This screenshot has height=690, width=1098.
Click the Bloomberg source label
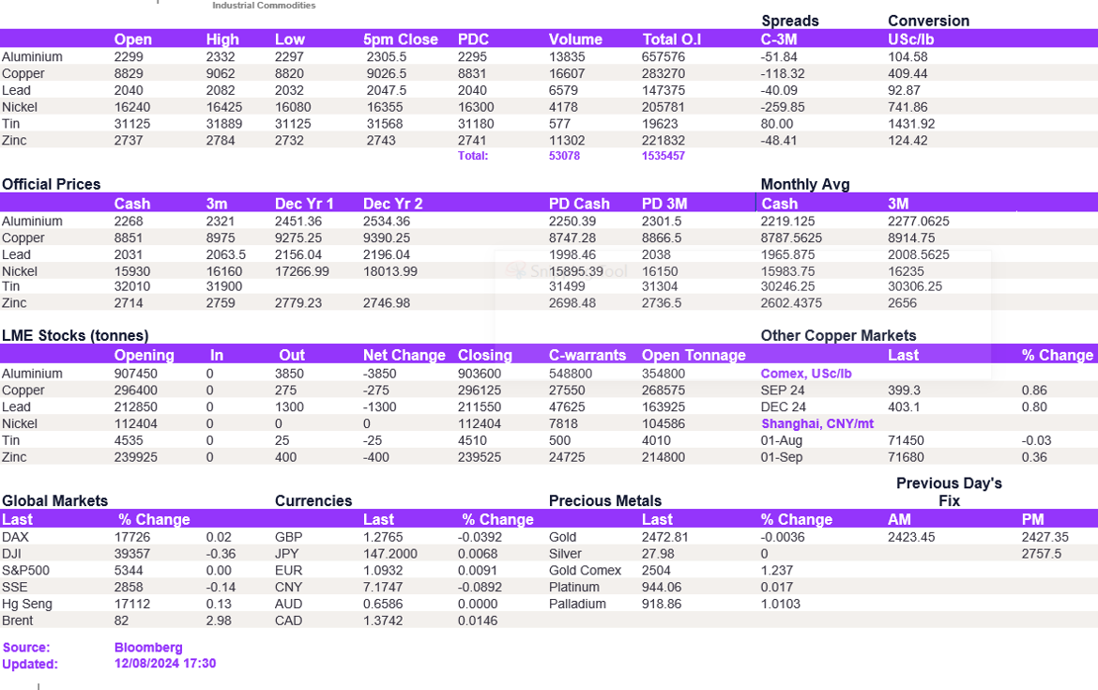click(148, 648)
